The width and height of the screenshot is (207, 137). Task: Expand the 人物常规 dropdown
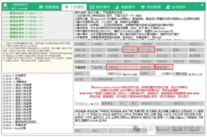[x=115, y=56]
